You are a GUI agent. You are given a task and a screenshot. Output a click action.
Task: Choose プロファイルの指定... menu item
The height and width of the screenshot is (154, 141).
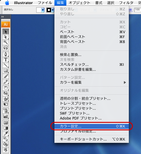pyautogui.click(x=91, y=131)
